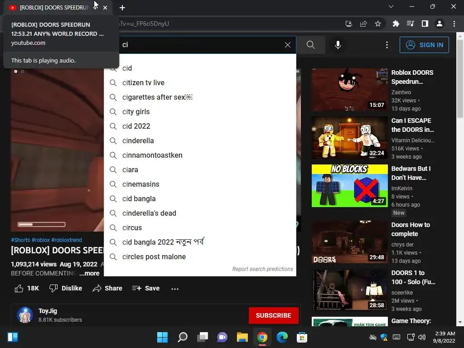This screenshot has width=464, height=348.
Task: Open 'Roblox DOORS Speedrun' video thumbnail
Action: pos(349,90)
